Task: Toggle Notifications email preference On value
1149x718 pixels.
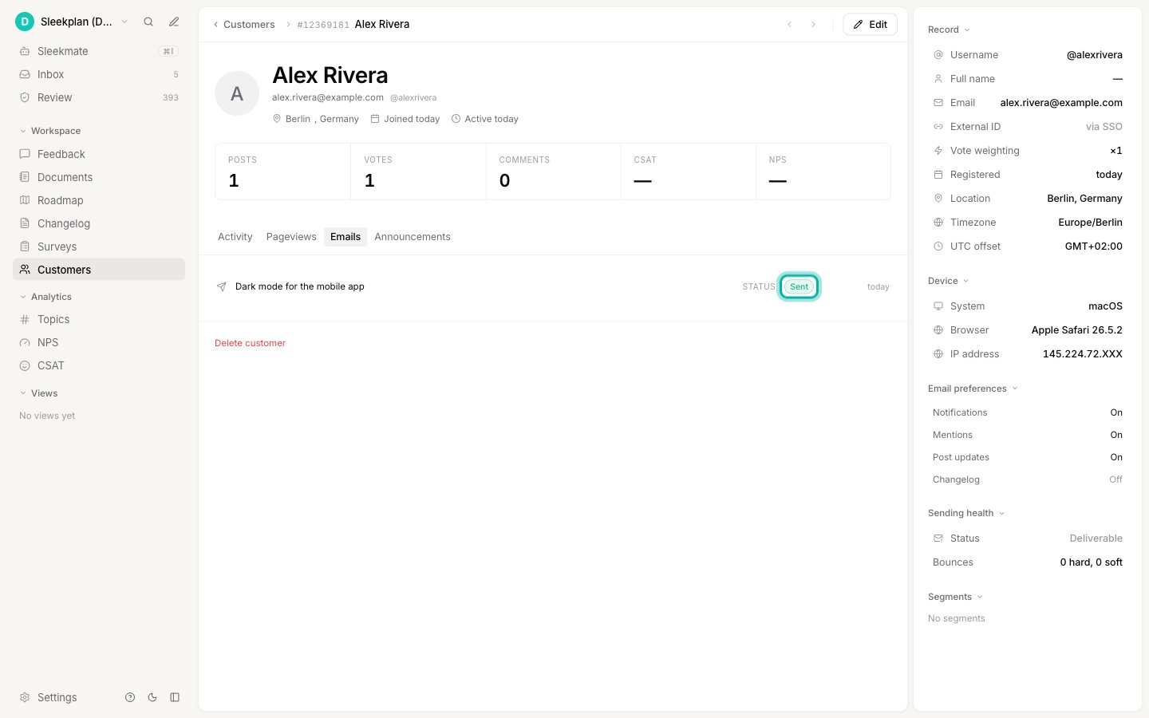Action: click(x=1116, y=412)
